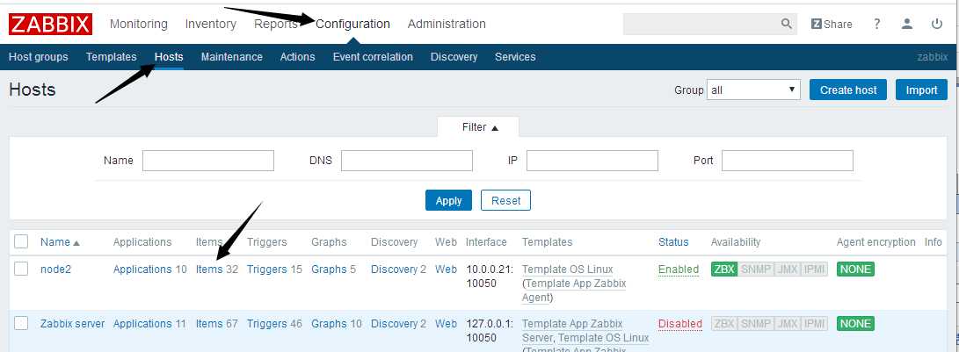
Task: Open Graphs for Zabbix server
Action: [329, 323]
